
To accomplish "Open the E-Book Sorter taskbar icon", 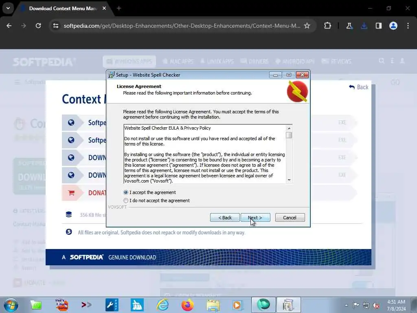I will click(61, 305).
